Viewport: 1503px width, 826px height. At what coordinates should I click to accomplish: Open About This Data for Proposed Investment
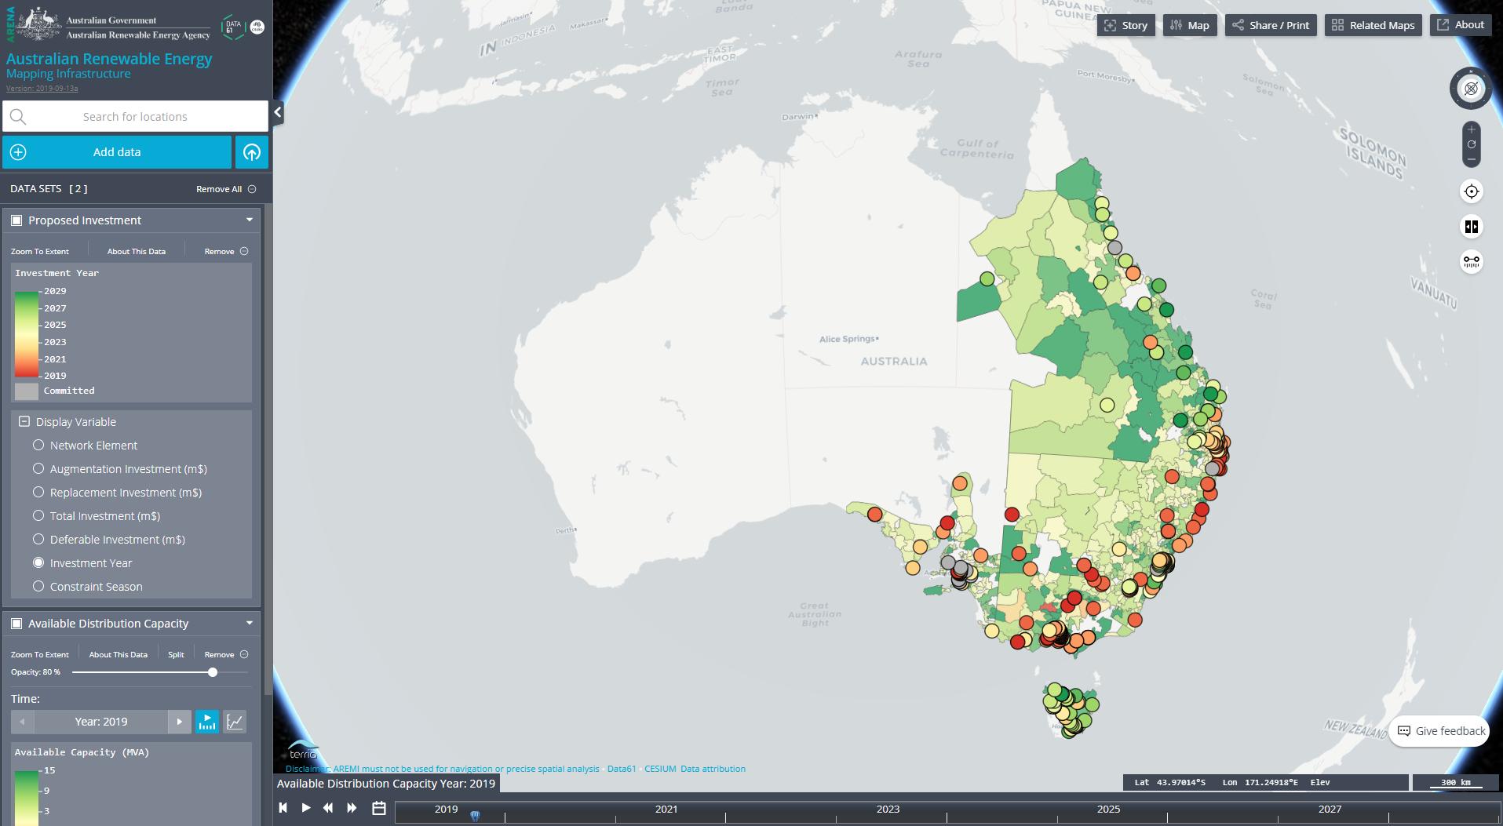point(137,252)
